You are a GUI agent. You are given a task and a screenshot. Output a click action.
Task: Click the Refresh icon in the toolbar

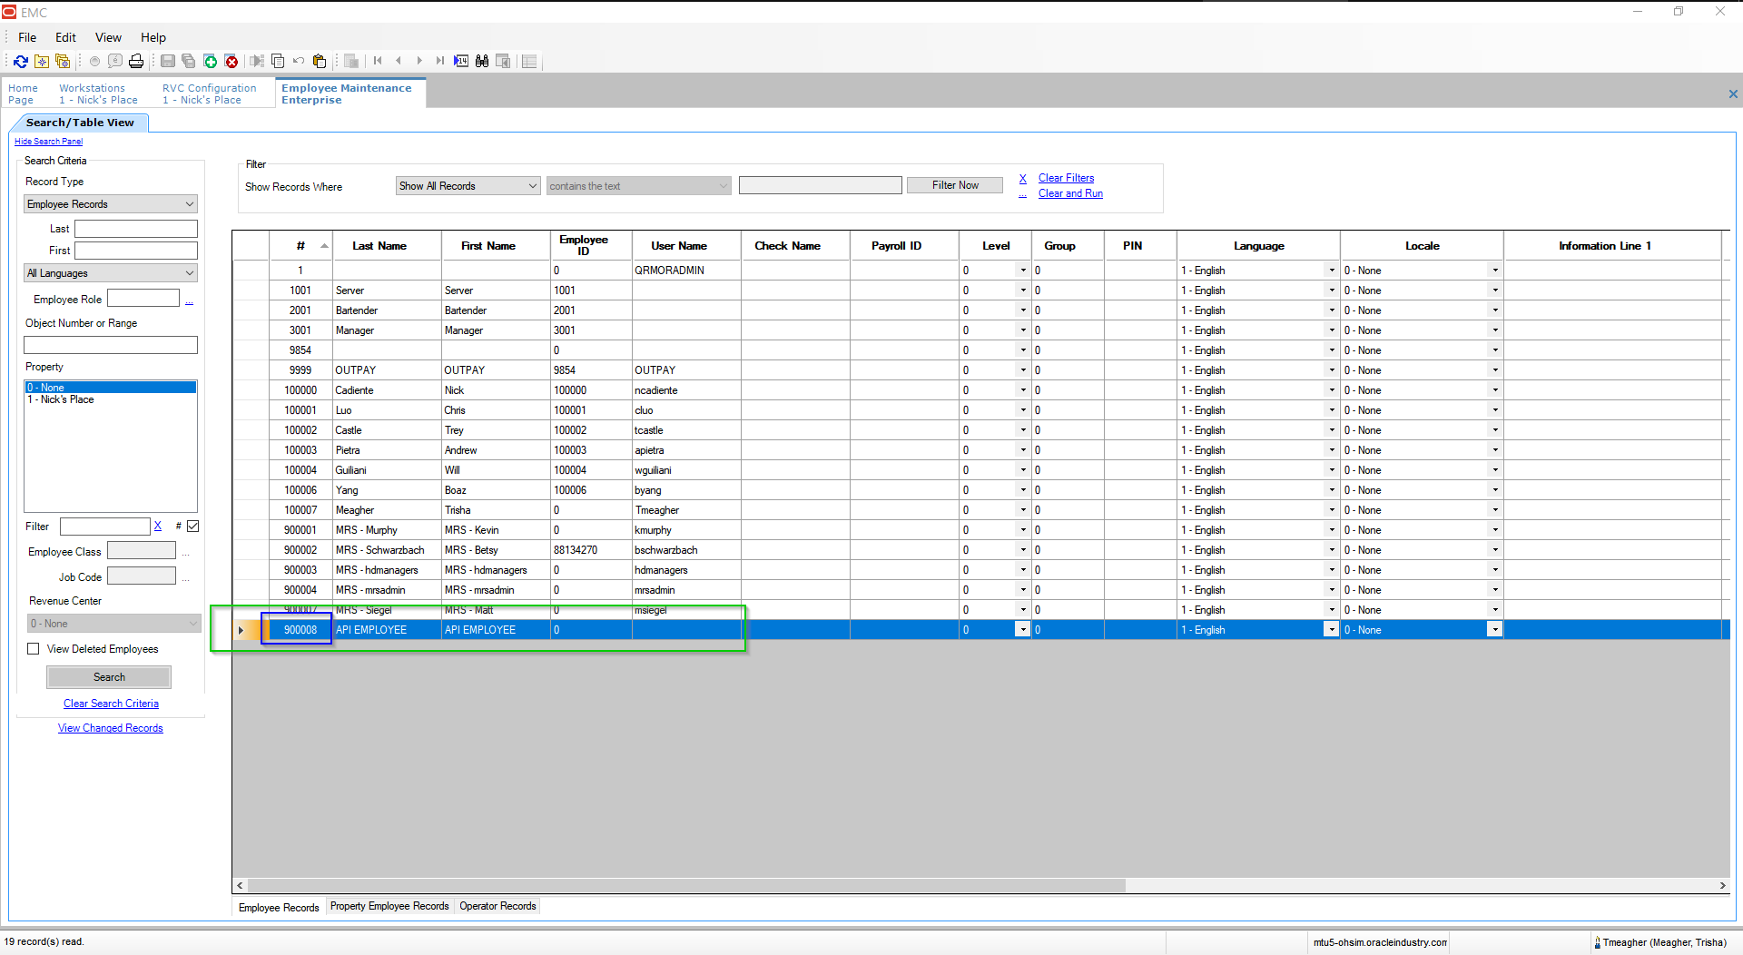[x=21, y=61]
